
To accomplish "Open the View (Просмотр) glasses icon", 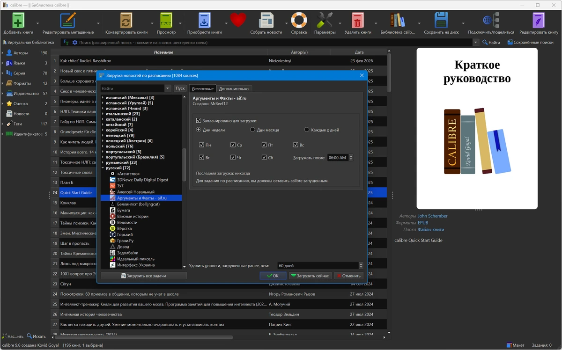I will [x=166, y=21].
